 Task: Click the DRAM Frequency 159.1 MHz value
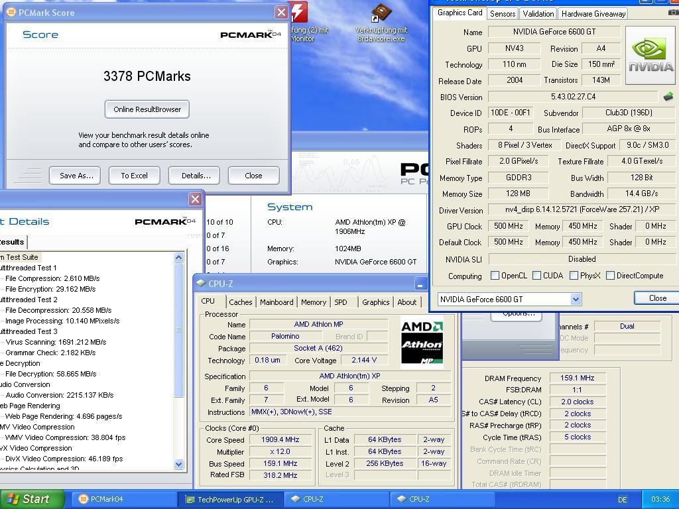click(x=577, y=378)
